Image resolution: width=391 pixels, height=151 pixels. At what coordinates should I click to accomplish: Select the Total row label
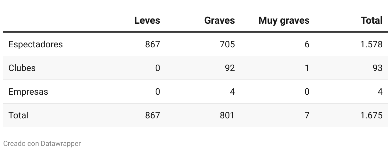[x=18, y=115]
